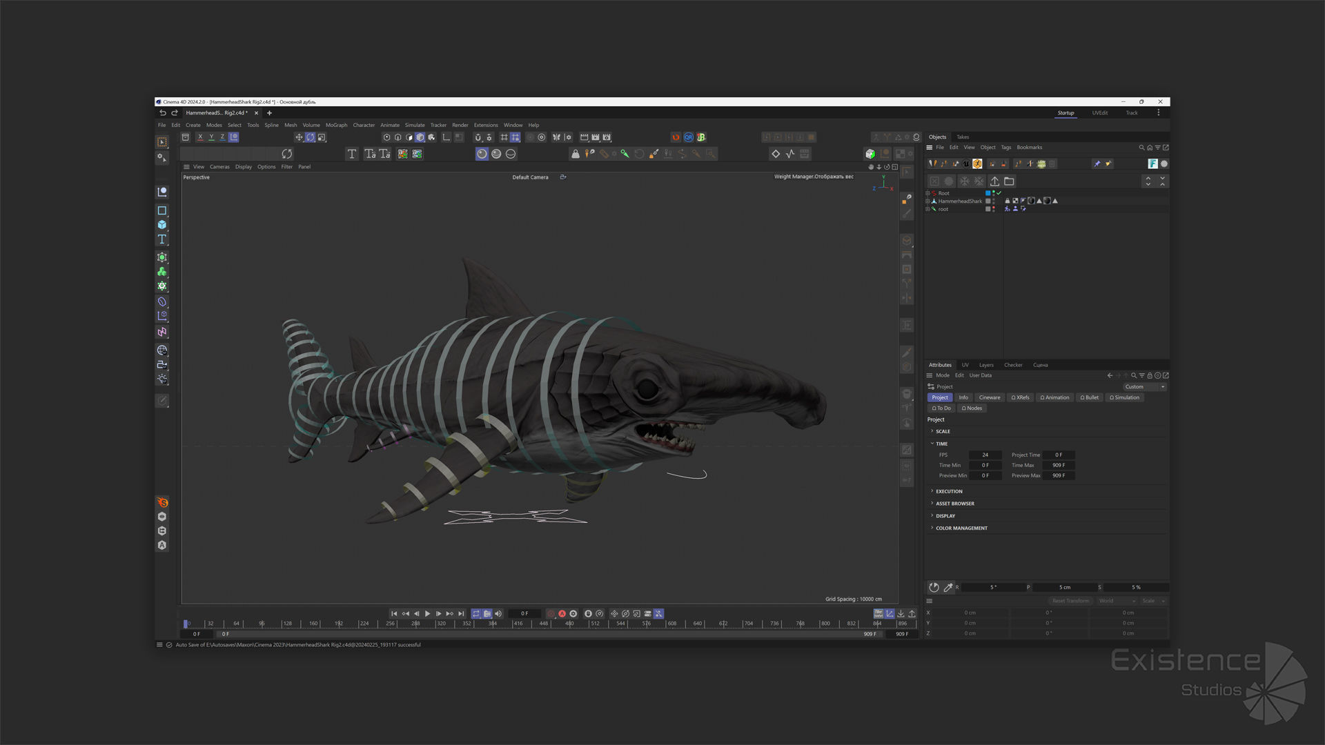Expand the SCALE section in Project attributes
Screen dimensions: 1325x745
[x=932, y=431]
